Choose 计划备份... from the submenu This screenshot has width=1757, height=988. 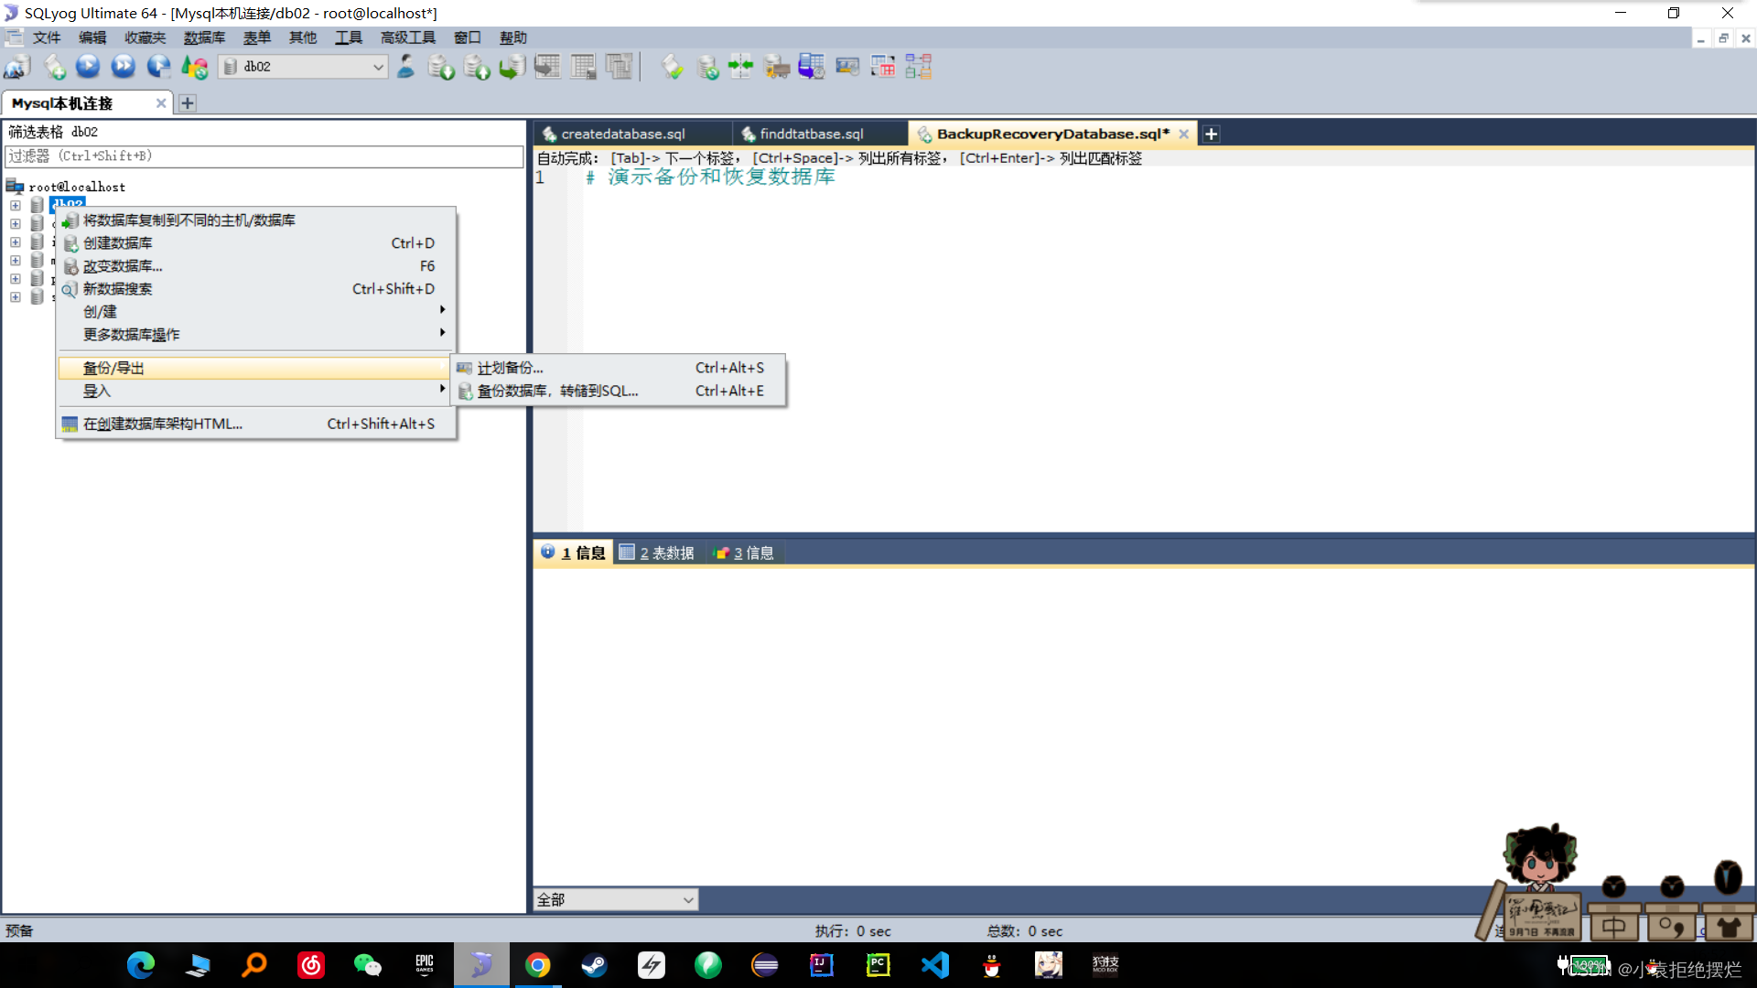pyautogui.click(x=619, y=368)
